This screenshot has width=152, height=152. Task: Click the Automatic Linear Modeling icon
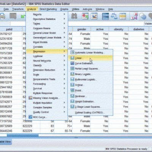(x=72, y=52)
